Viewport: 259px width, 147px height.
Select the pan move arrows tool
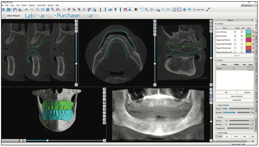(x=151, y=10)
